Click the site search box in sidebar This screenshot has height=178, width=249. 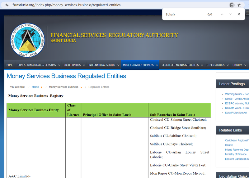[232, 75]
